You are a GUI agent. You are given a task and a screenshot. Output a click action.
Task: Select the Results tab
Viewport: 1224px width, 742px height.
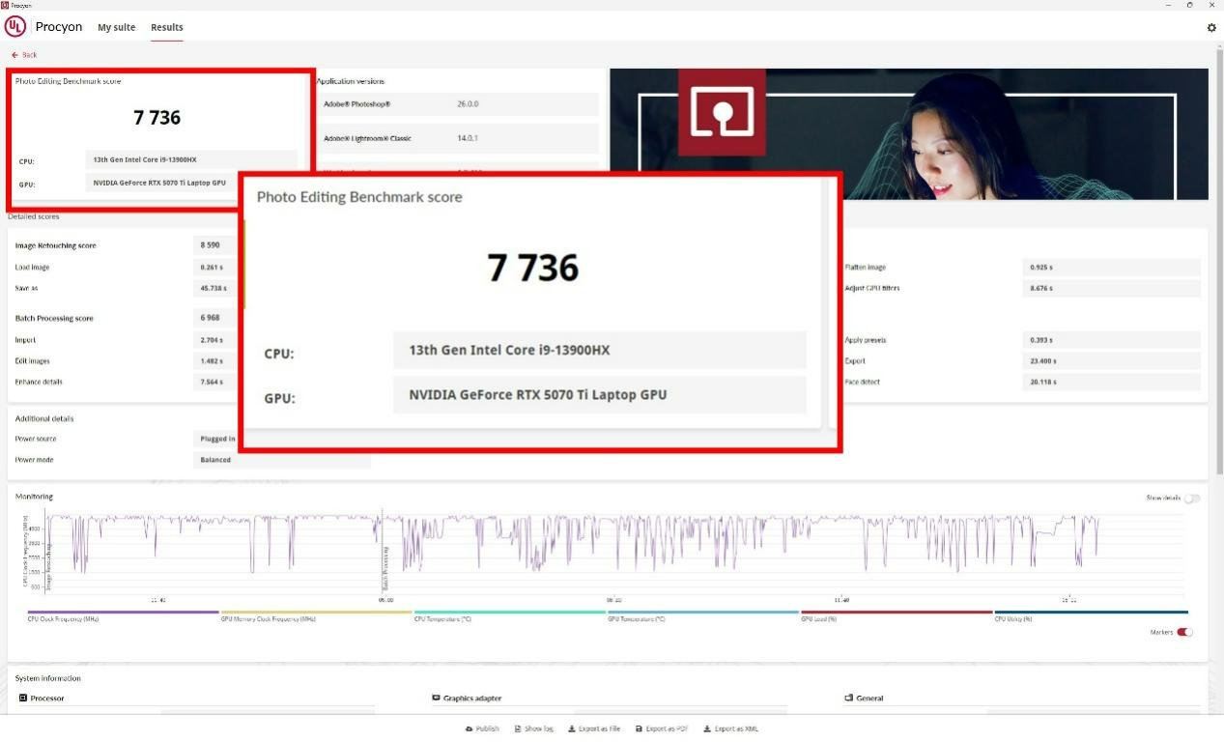point(166,27)
